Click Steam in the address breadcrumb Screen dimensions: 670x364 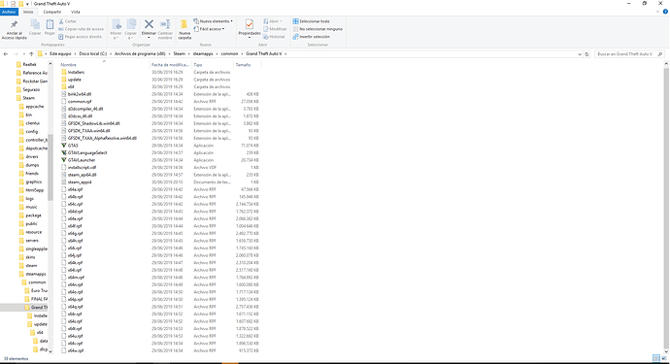(179, 53)
